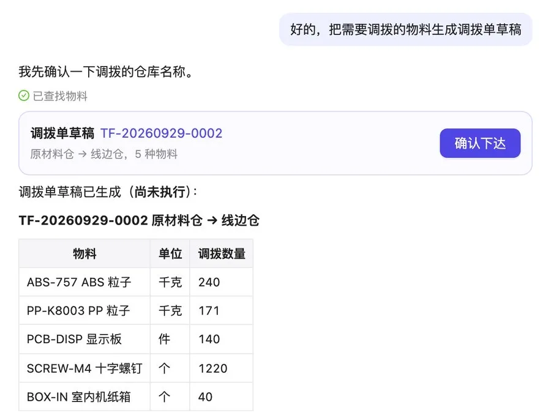Click the 件 unit in PCB-DISP row

(164, 339)
